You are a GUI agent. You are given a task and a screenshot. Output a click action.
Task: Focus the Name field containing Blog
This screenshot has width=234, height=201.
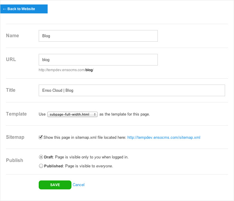pyautogui.click(x=98, y=36)
